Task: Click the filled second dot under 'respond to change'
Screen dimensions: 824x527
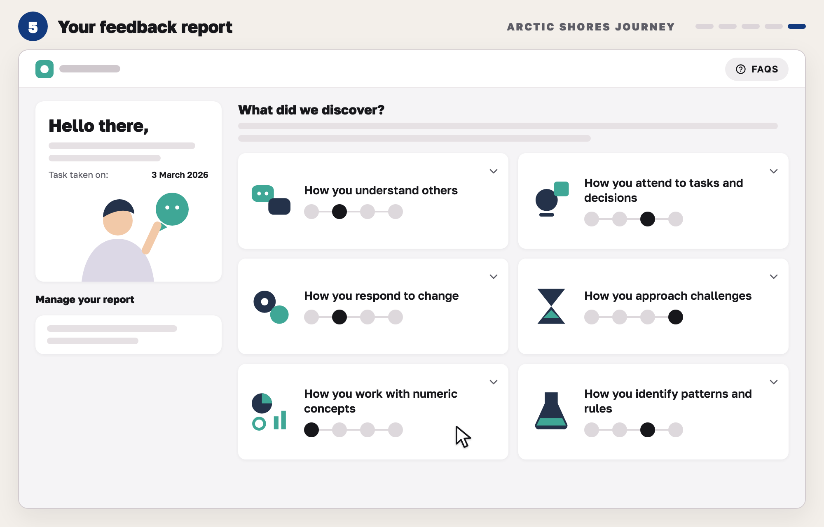Action: [339, 317]
